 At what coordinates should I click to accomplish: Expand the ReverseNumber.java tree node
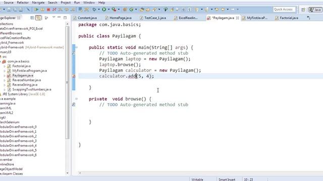5,80
